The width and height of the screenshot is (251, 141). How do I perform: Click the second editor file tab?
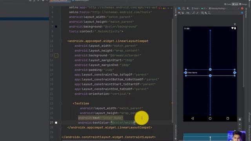pyautogui.click(x=81, y=1)
